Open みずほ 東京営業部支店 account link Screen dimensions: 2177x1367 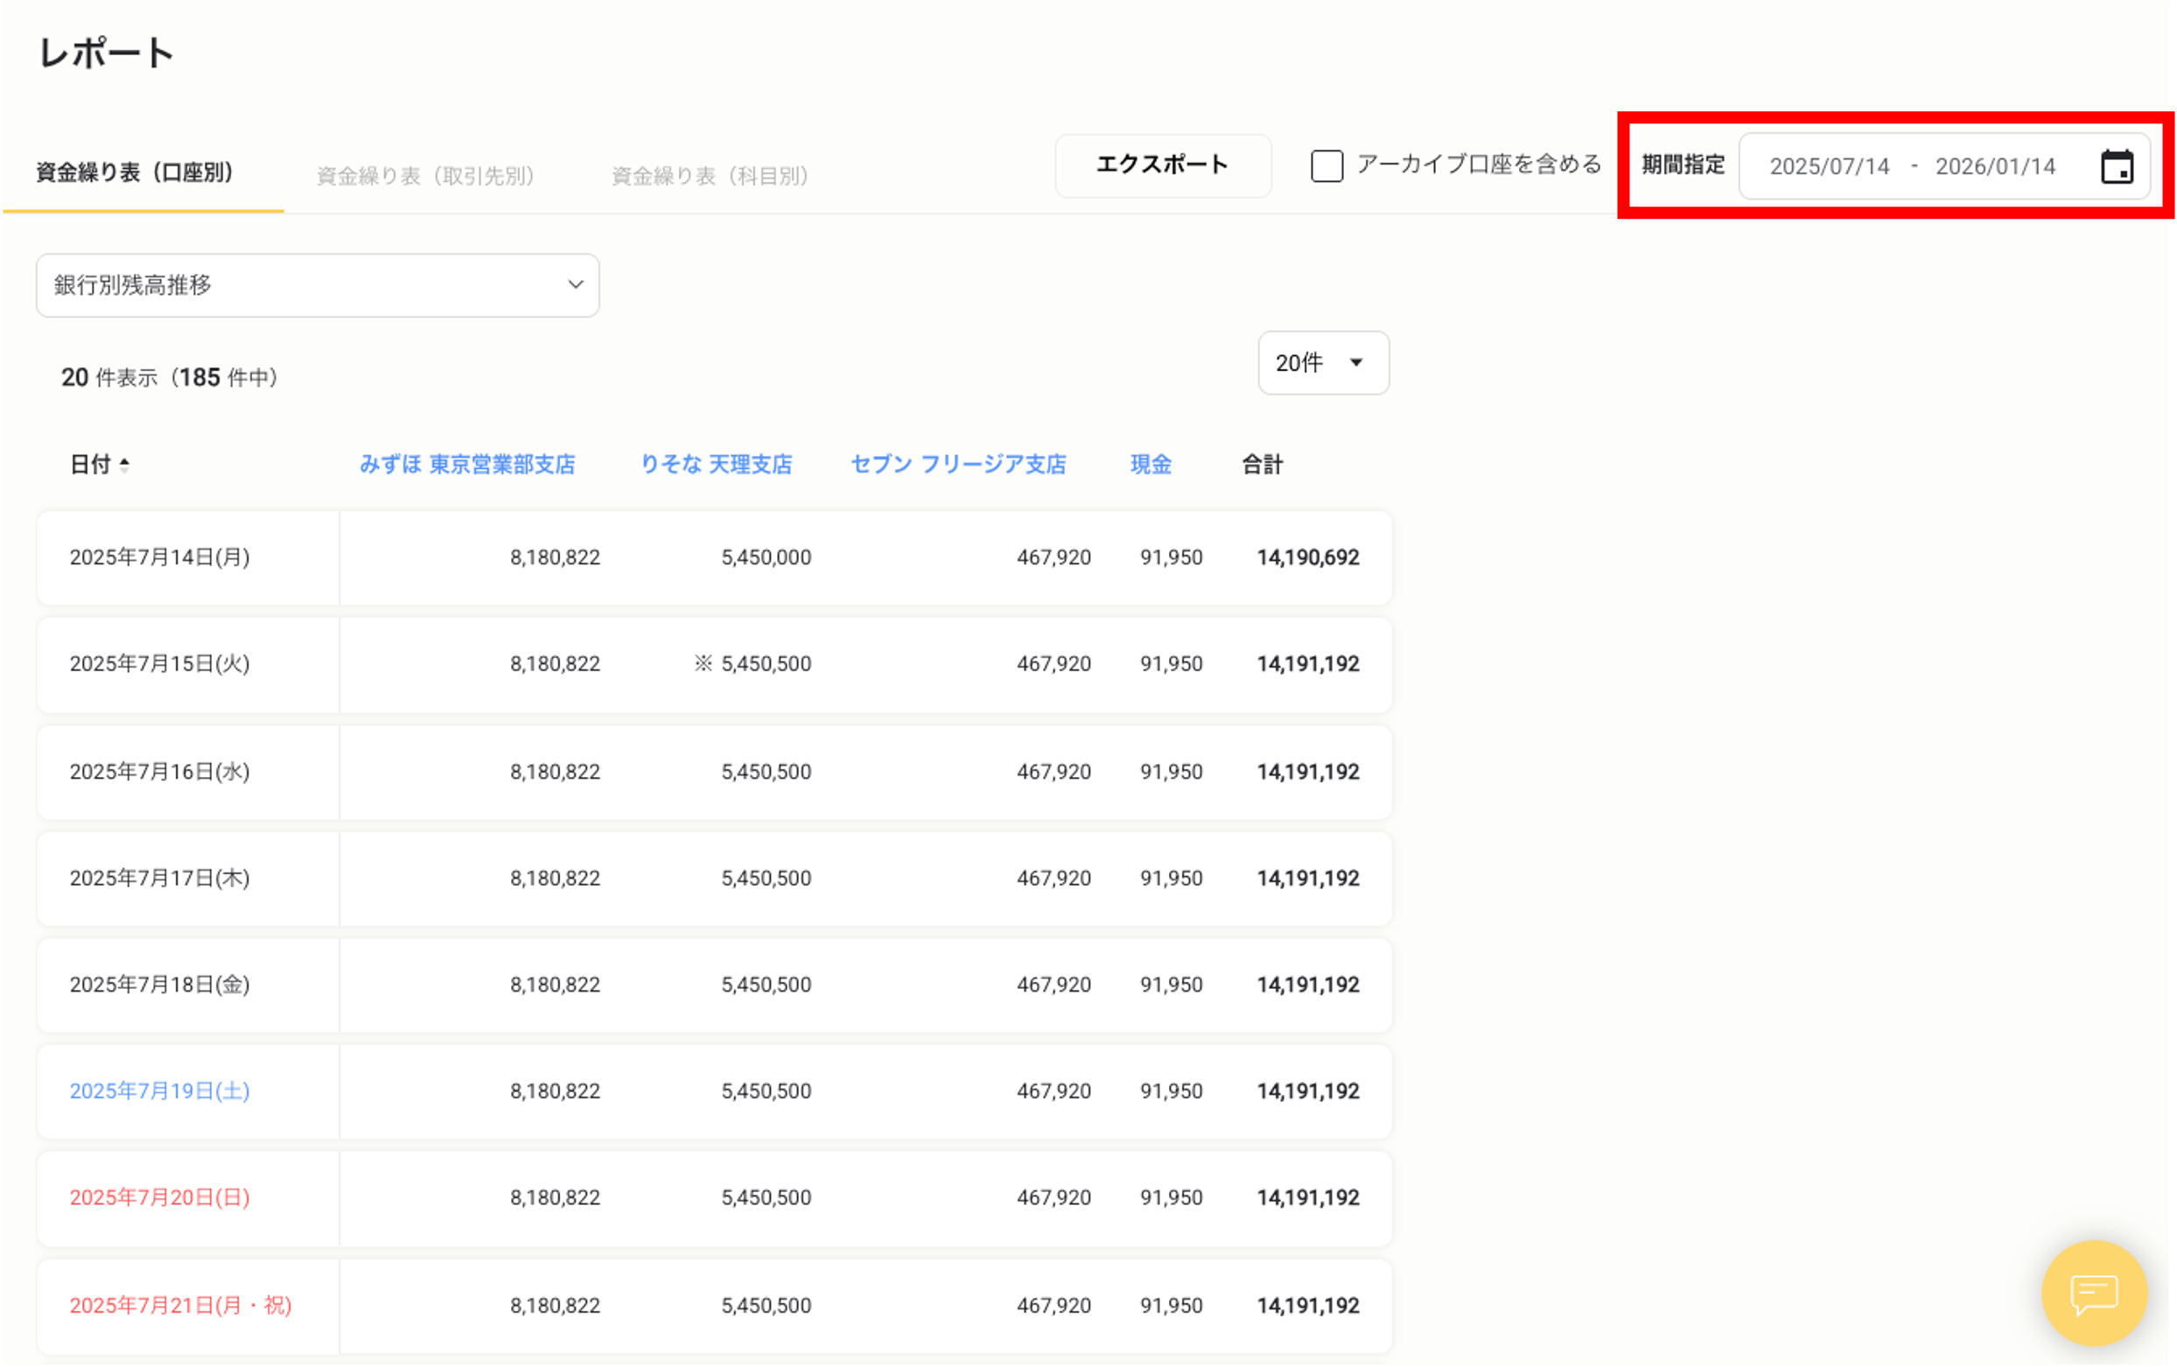pos(467,465)
